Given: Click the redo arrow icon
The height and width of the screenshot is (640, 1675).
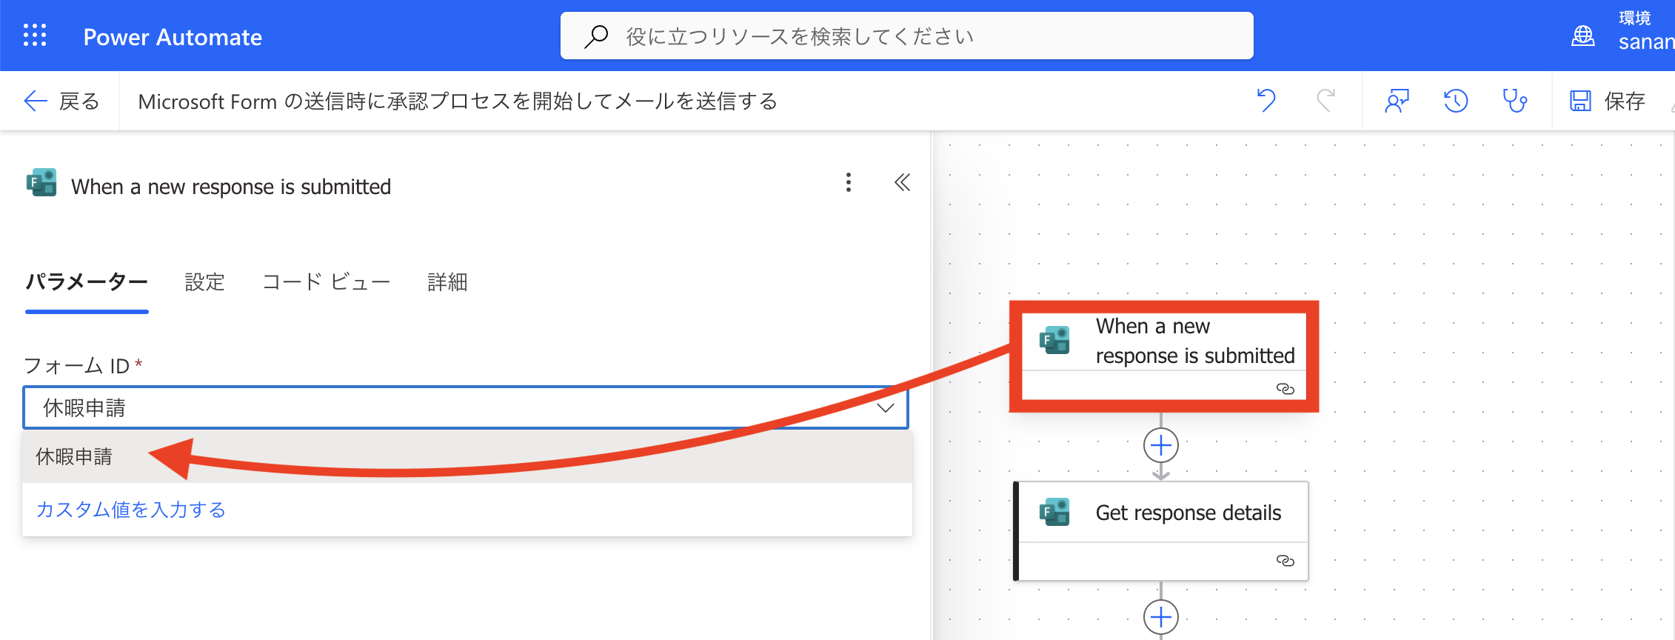Looking at the screenshot, I should (1325, 101).
